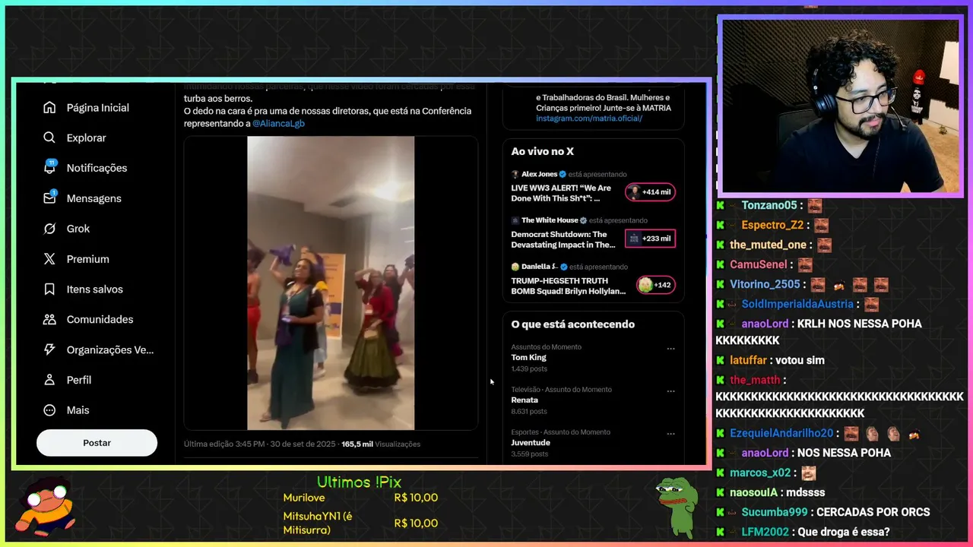Join Daniella live +142 button

[655, 285]
